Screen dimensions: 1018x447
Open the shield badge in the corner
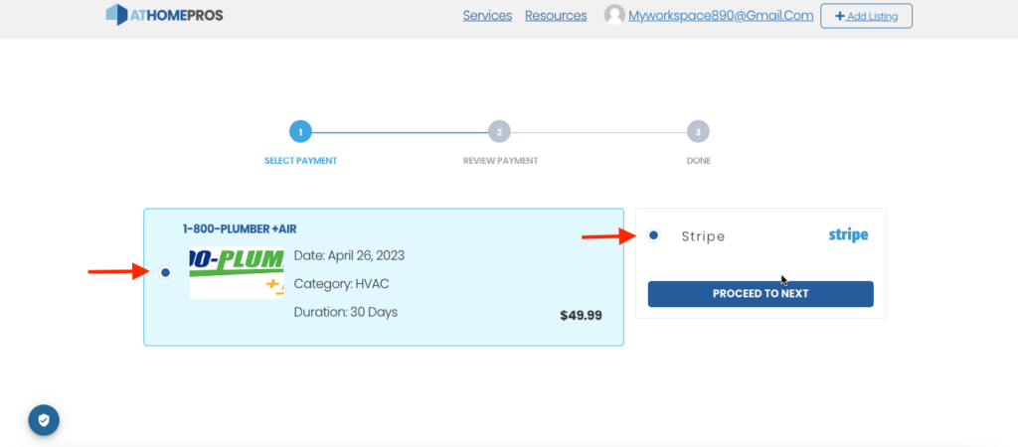pos(44,419)
